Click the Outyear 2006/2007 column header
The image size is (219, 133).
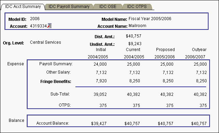click(x=195, y=53)
